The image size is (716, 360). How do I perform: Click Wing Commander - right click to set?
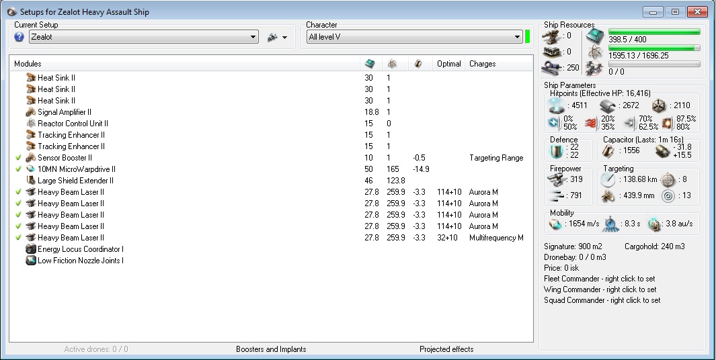click(600, 289)
